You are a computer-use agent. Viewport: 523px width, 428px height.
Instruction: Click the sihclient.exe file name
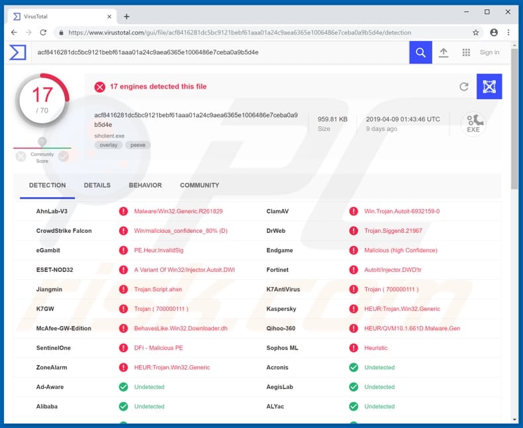tap(109, 136)
